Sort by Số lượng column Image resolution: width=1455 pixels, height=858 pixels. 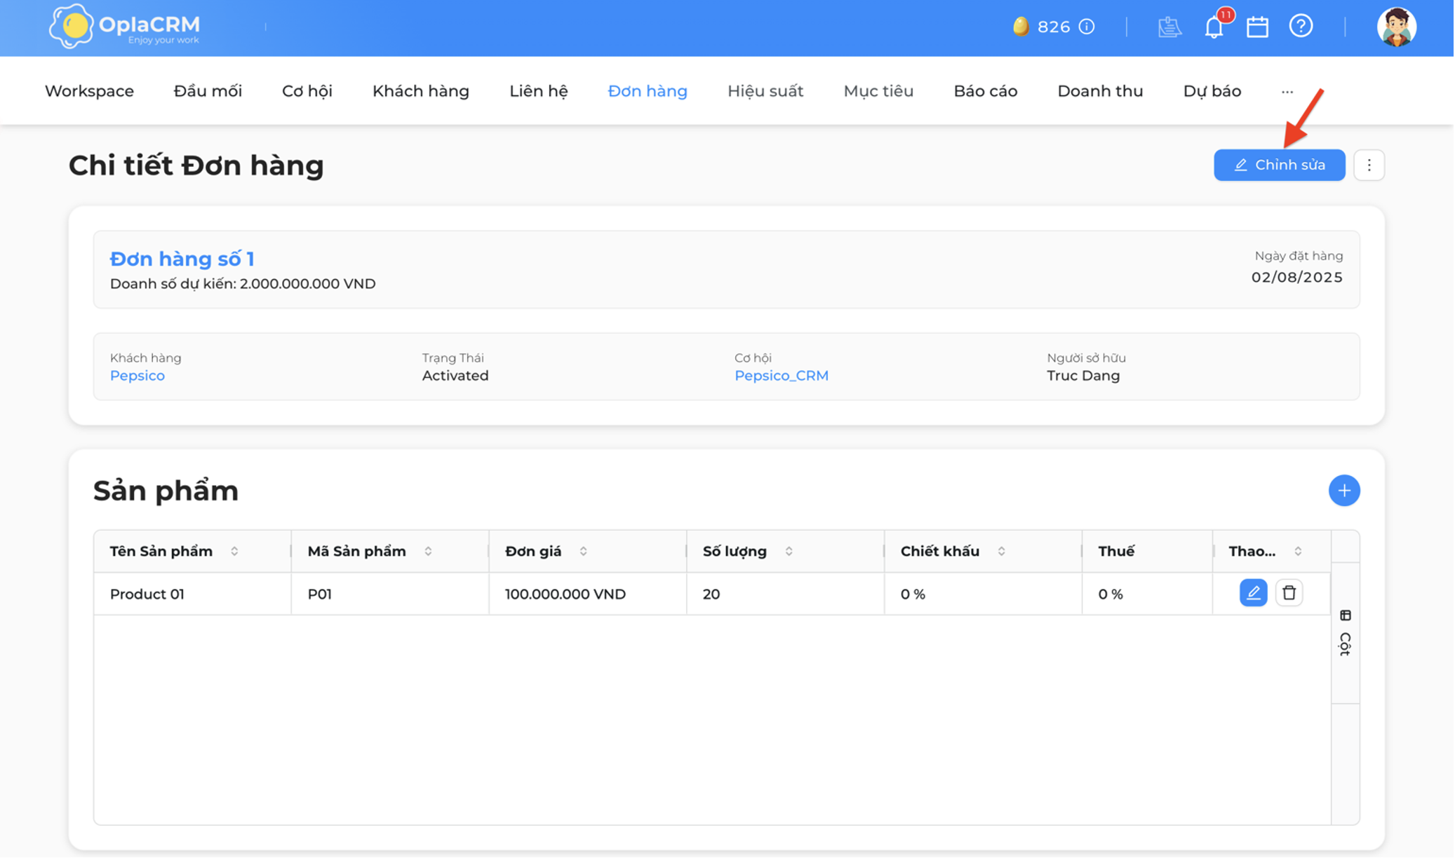pyautogui.click(x=789, y=552)
